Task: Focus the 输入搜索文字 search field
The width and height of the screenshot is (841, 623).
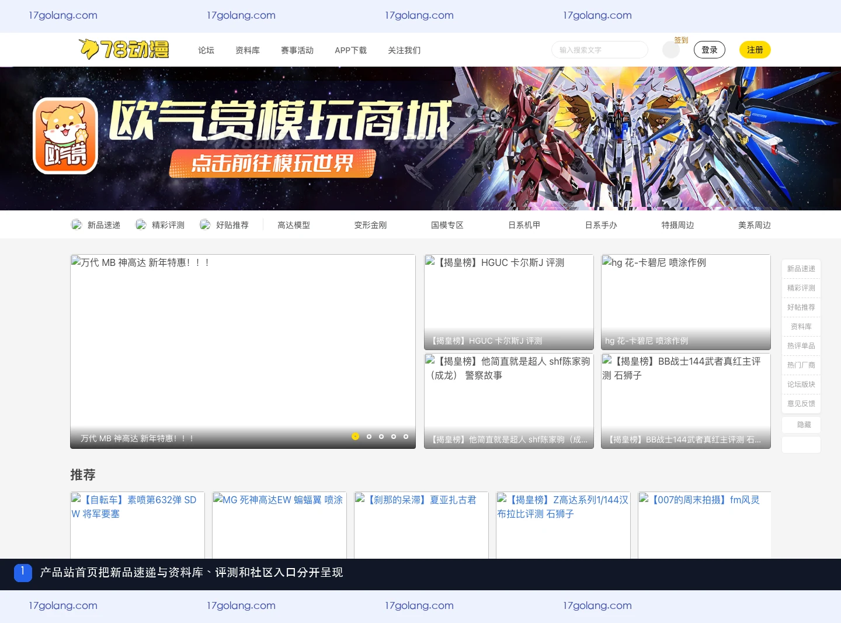Action: point(600,50)
